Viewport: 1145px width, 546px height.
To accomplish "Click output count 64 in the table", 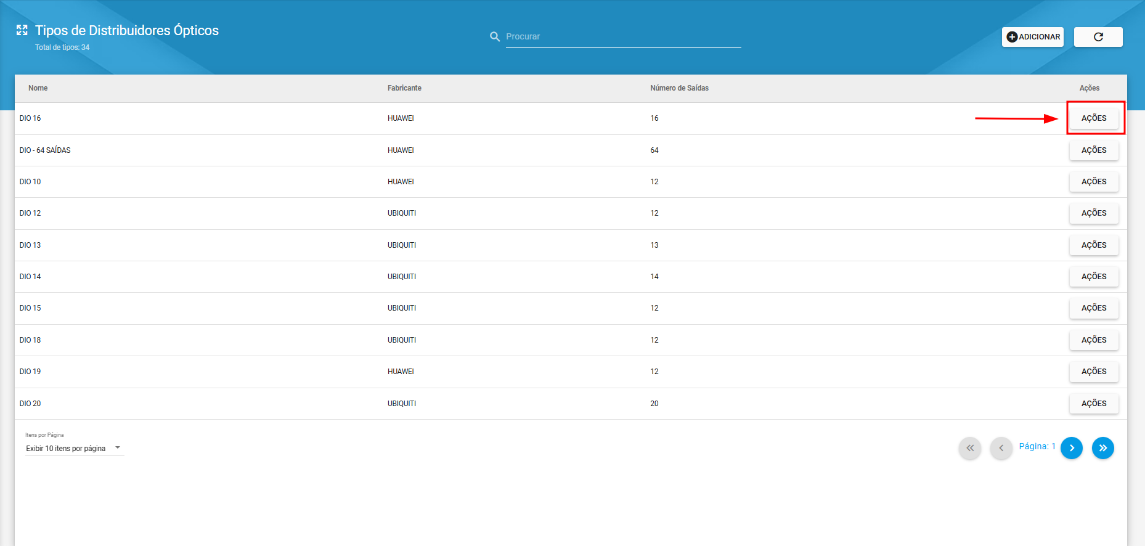I will coord(654,150).
